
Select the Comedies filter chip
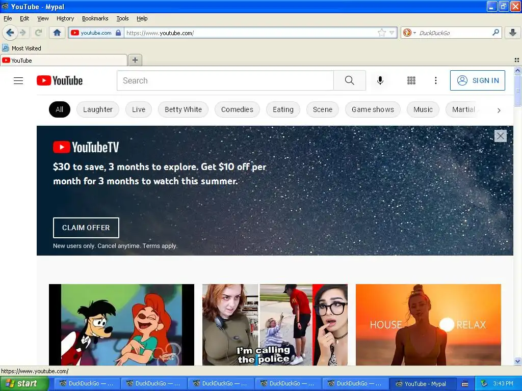[x=237, y=109]
